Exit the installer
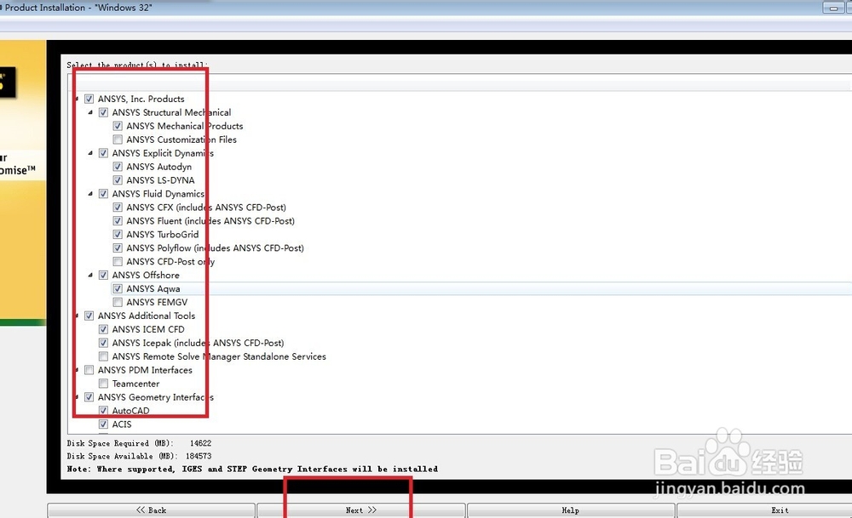This screenshot has width=852, height=518. pyautogui.click(x=766, y=510)
